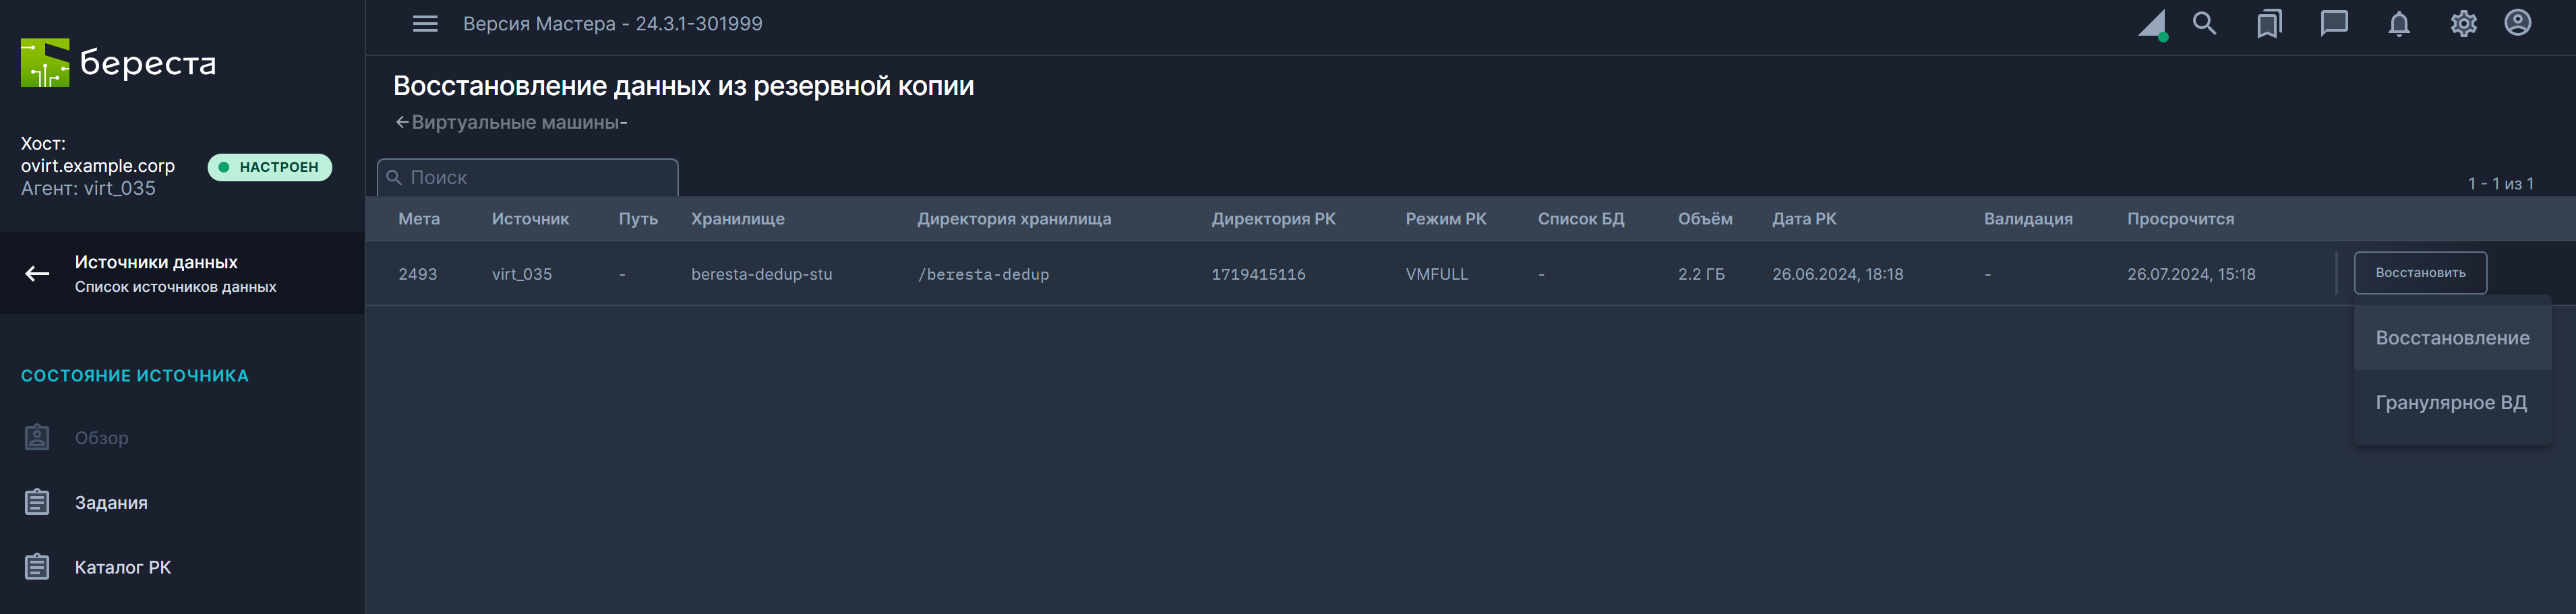Click the signal status indicator icon
This screenshot has width=2576, height=614.
(x=2151, y=25)
